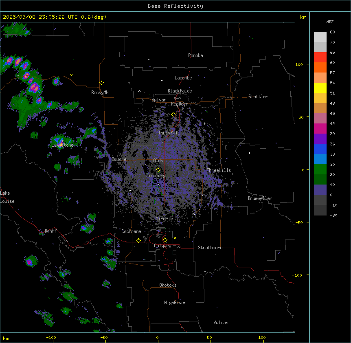Click the Drumheller town label
The width and height of the screenshot is (351, 343).
point(260,198)
